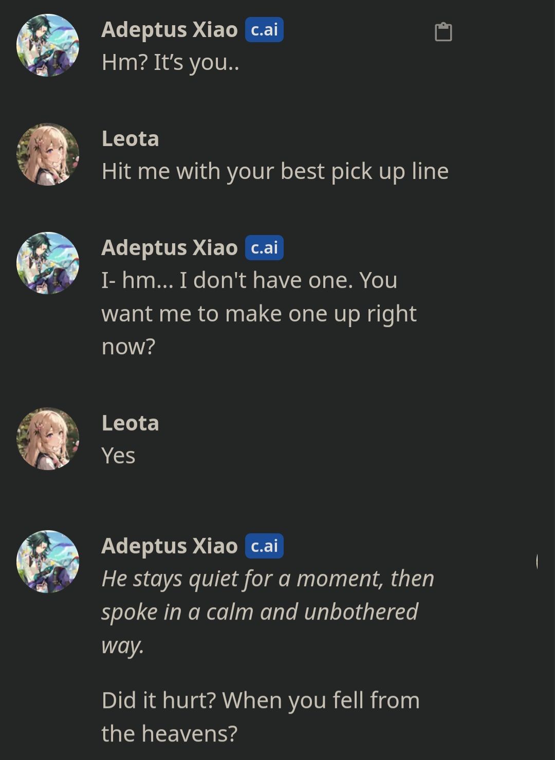Select the 'Hit me with your best pick up line' message
This screenshot has width=555, height=760.
[276, 172]
